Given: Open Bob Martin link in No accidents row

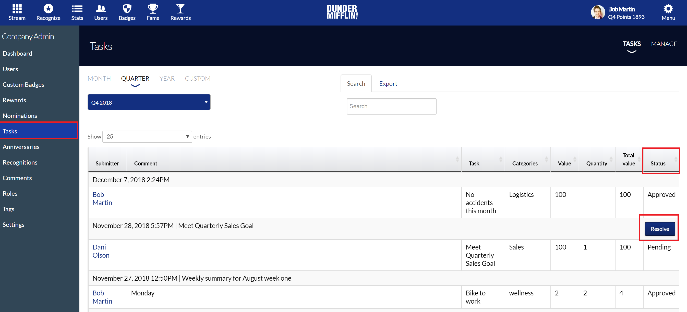Looking at the screenshot, I should (102, 198).
